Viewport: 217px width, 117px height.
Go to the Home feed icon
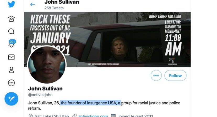coord(11,19)
